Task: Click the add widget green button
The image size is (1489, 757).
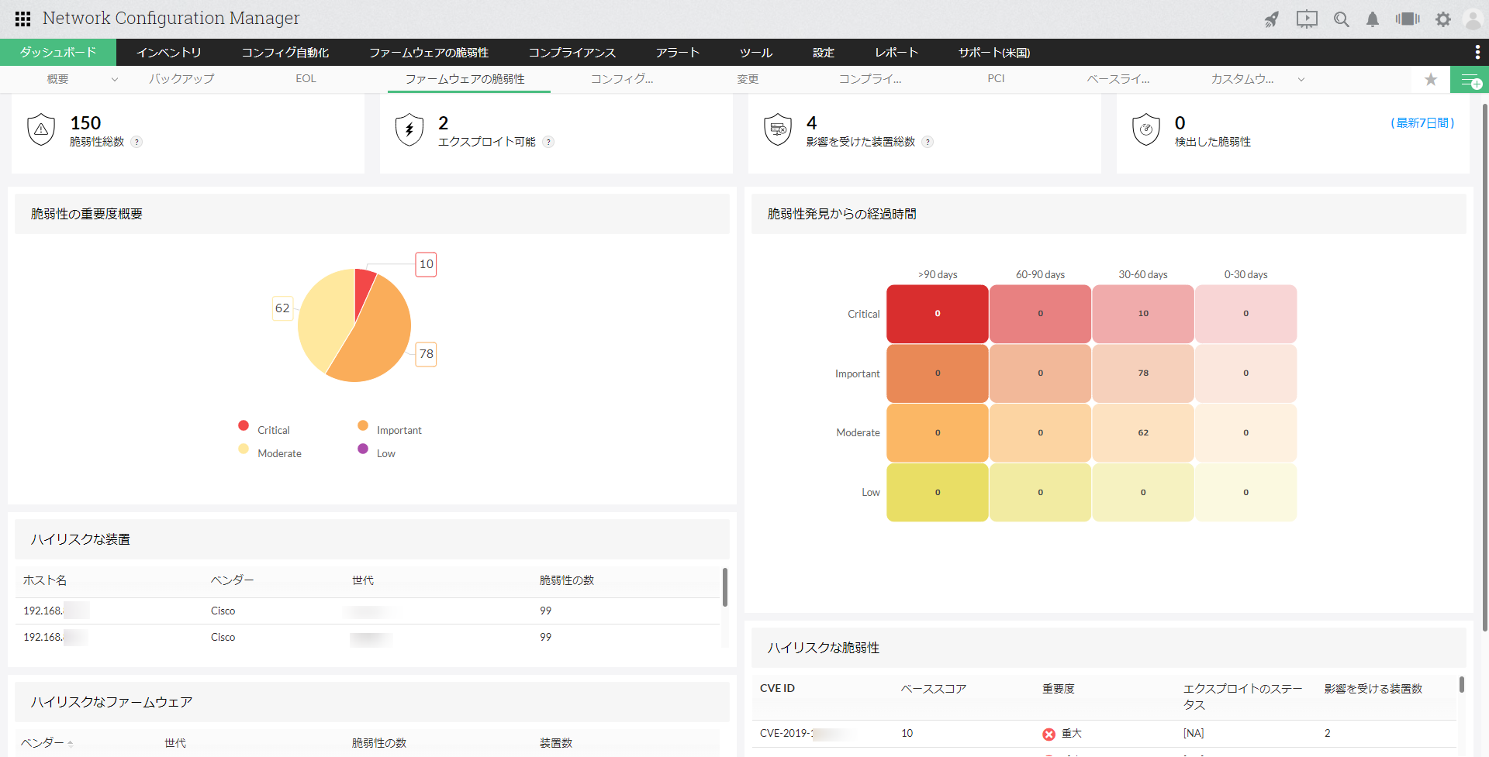Action: [x=1470, y=80]
